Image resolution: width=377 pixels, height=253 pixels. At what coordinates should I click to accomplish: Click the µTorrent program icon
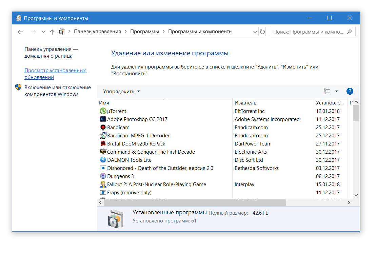tap(103, 111)
